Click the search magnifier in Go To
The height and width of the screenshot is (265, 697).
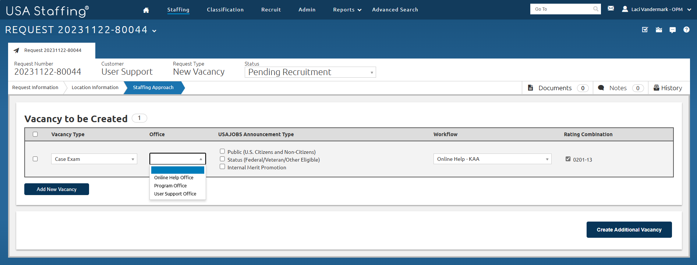coord(596,9)
